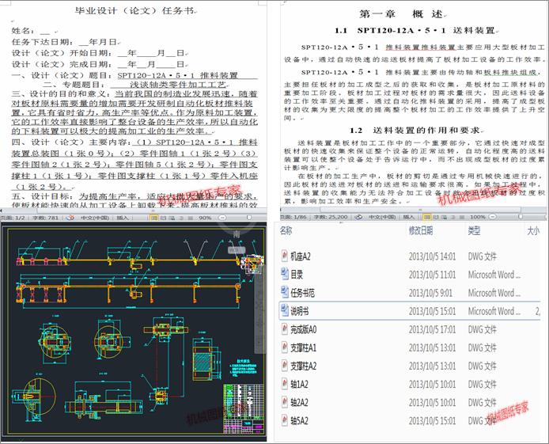
Task: Toggle 插入 insert mode in left Word
Action: (122, 218)
